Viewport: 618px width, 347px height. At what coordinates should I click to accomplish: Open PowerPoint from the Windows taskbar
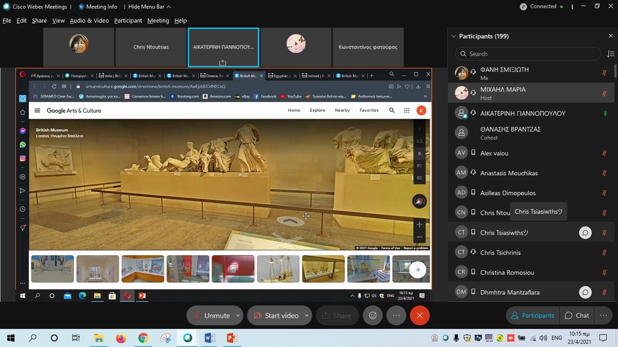[232, 338]
